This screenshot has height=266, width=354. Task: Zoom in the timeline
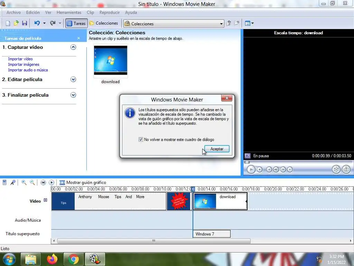24,182
